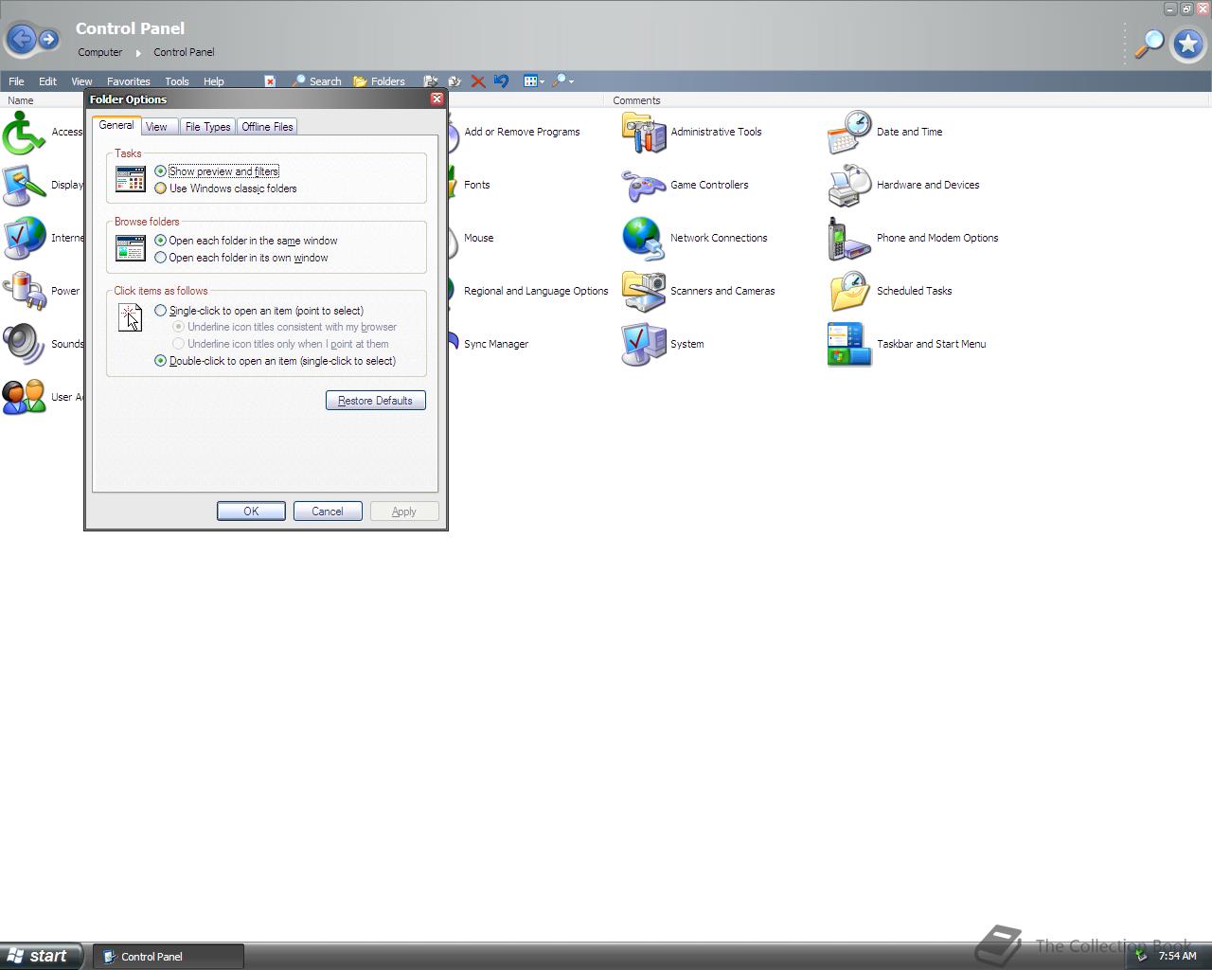Click the Views toolbar icon
This screenshot has width=1212, height=970.
530,81
